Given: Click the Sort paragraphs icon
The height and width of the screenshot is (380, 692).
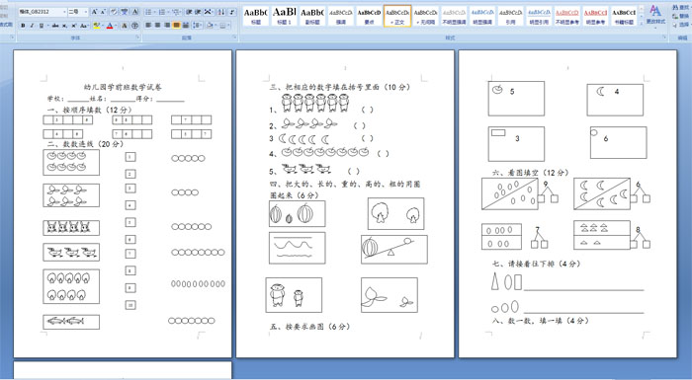Looking at the screenshot, I should [x=221, y=12].
